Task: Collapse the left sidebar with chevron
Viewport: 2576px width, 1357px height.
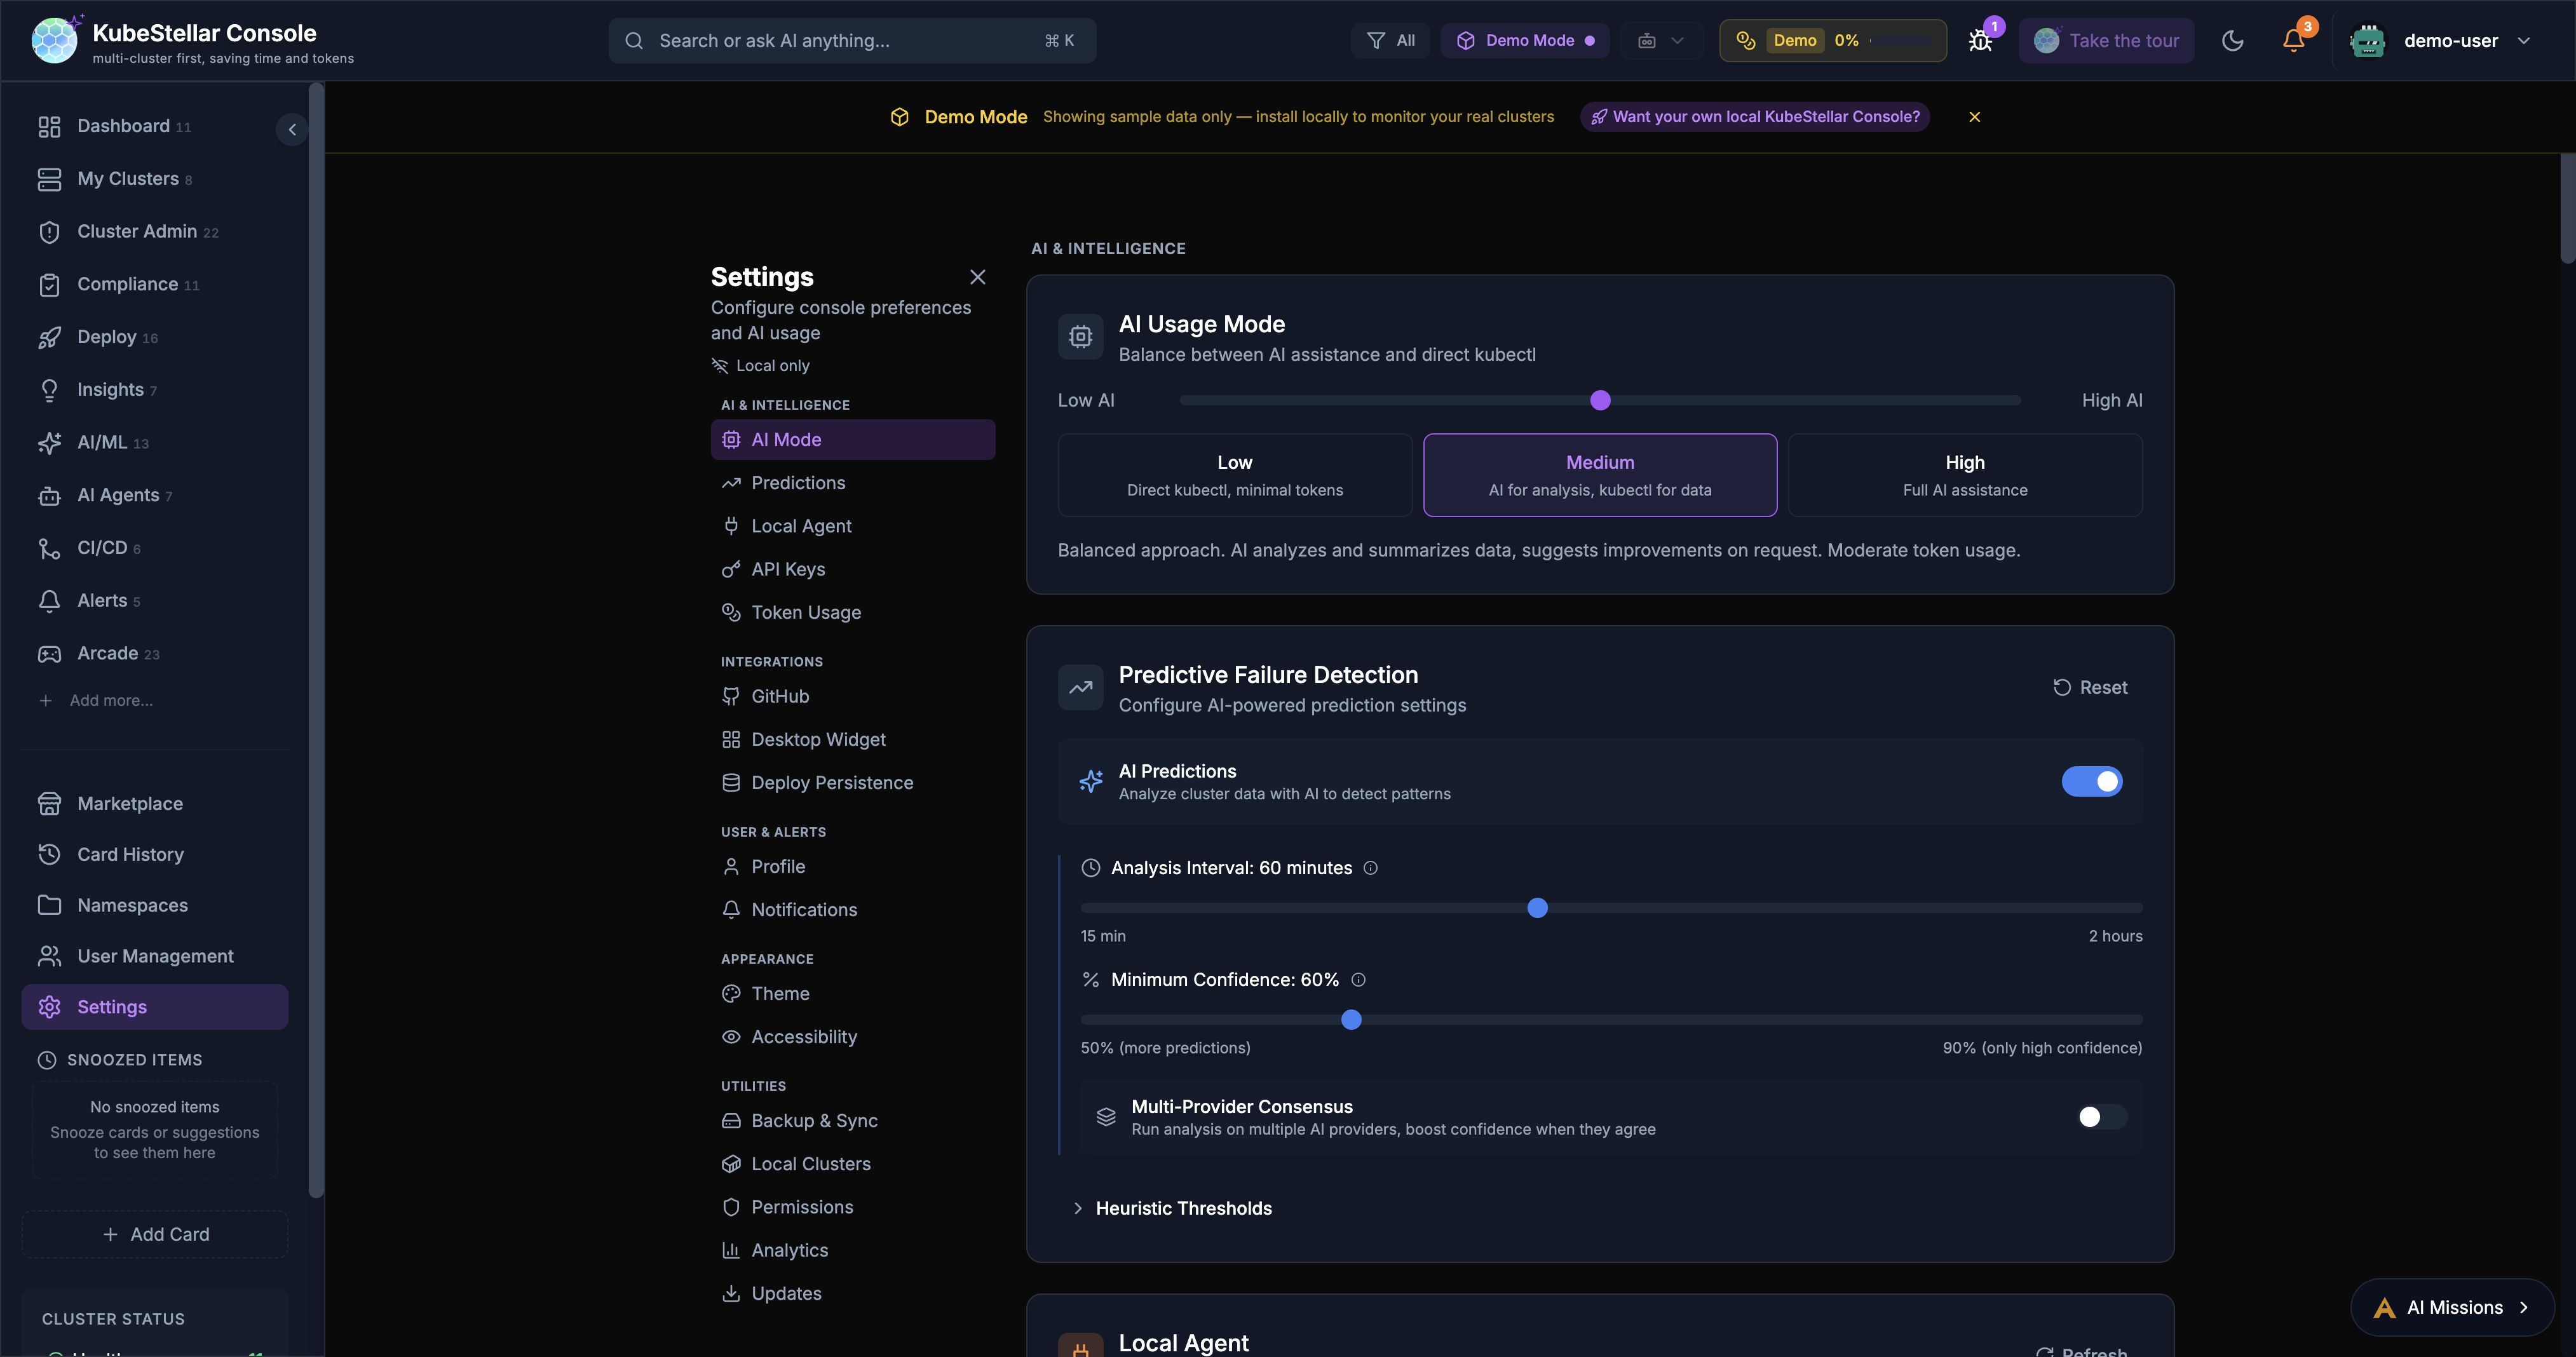Action: (x=292, y=129)
